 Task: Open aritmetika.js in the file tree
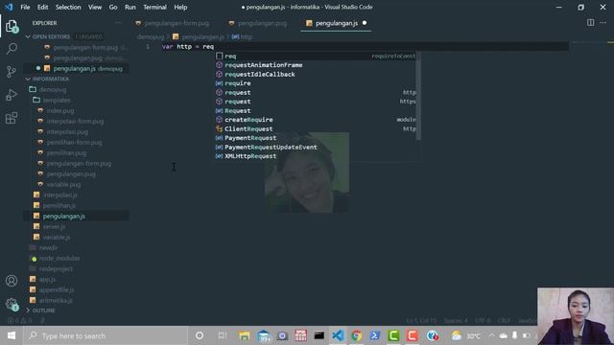pyautogui.click(x=56, y=300)
